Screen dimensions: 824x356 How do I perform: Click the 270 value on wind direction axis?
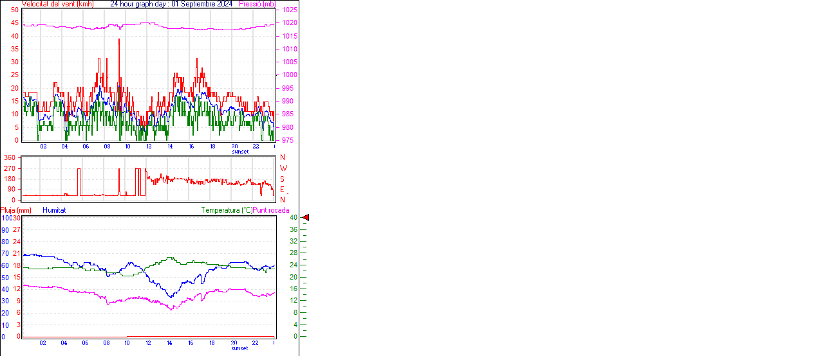10,168
